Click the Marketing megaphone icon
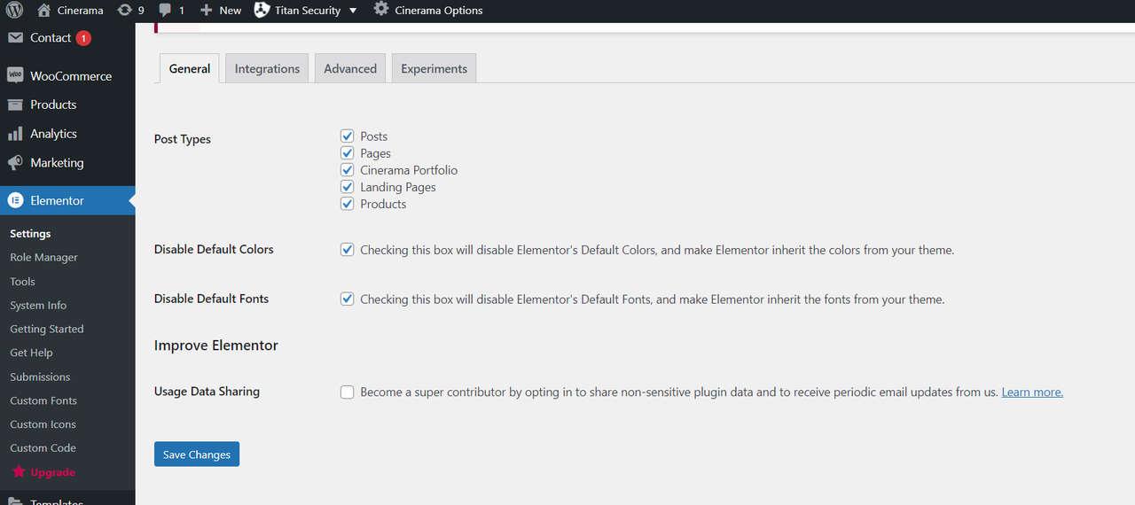Viewport: 1135px width, 505px height. (x=15, y=163)
